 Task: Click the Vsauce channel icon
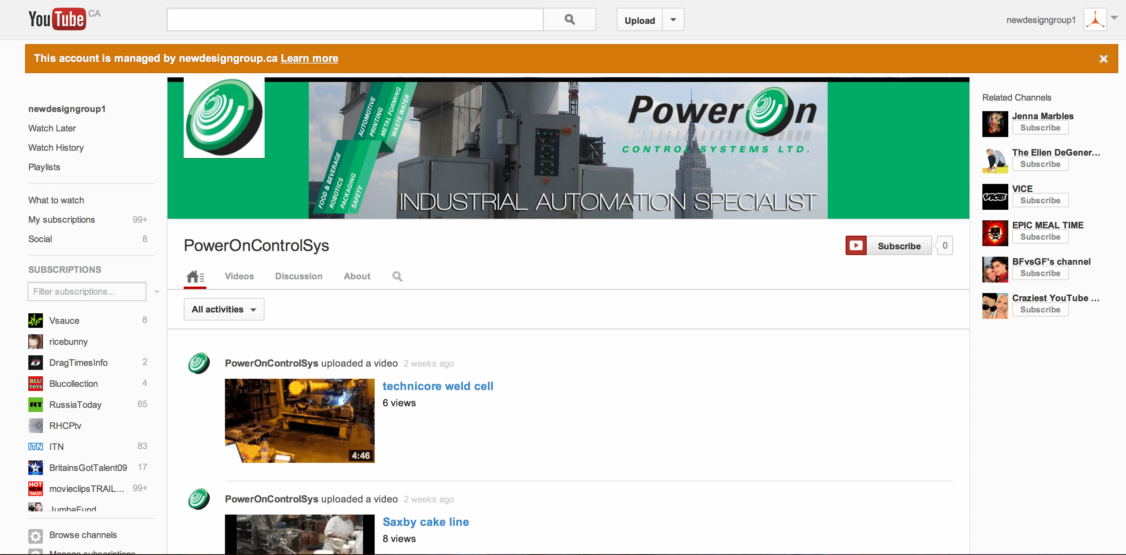click(36, 321)
